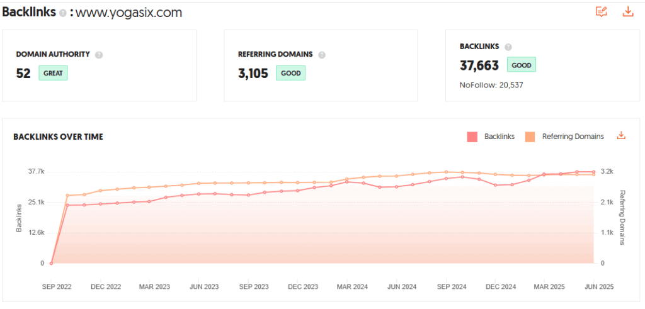Viewport: 645px width, 309px height.
Task: Click the DEC 2024 x-axis label
Action: [501, 287]
